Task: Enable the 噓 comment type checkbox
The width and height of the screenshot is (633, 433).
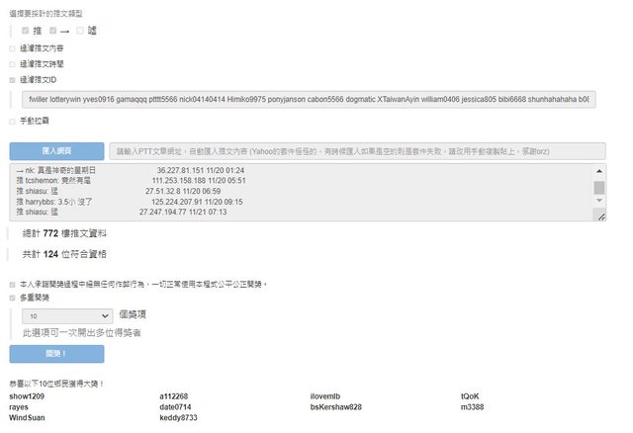Action: click(x=80, y=31)
